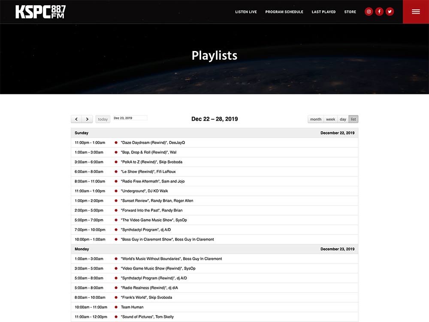Viewport: 429px width, 322px height.
Task: Switch to day view
Action: (x=343, y=119)
